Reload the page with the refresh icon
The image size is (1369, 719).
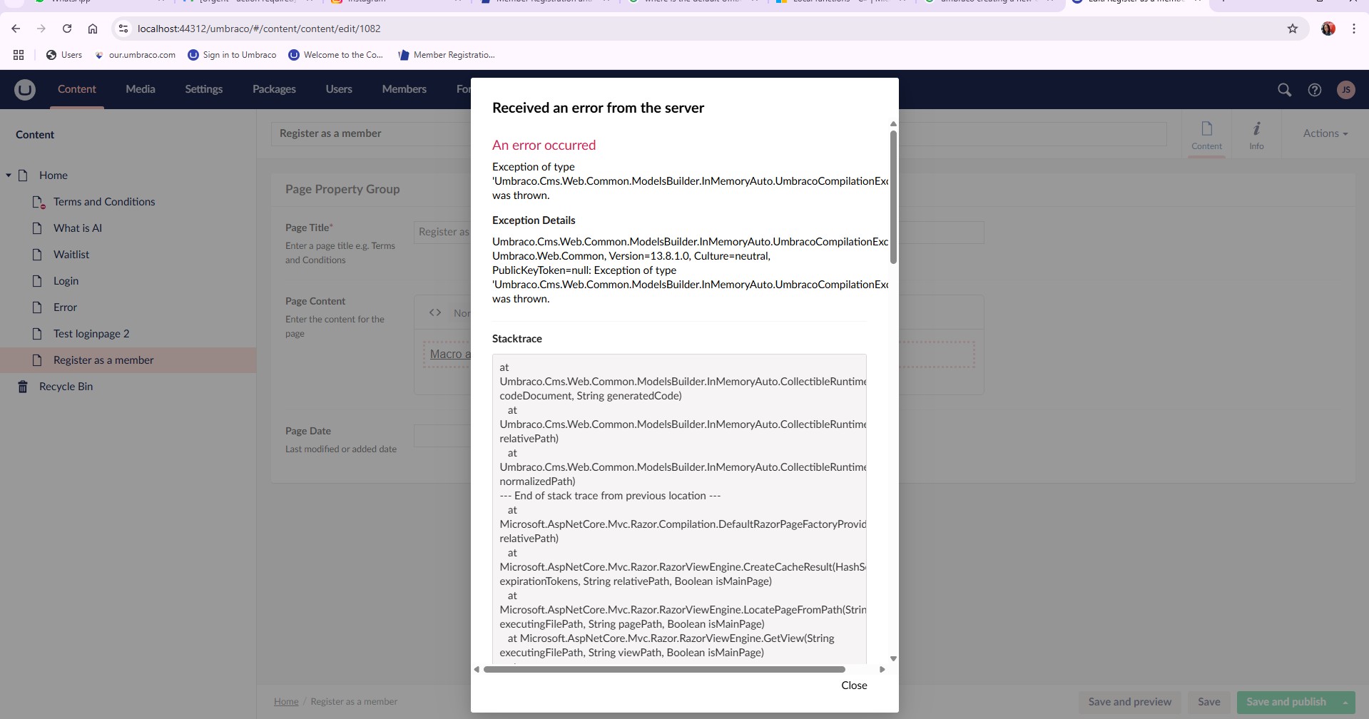pyautogui.click(x=67, y=29)
